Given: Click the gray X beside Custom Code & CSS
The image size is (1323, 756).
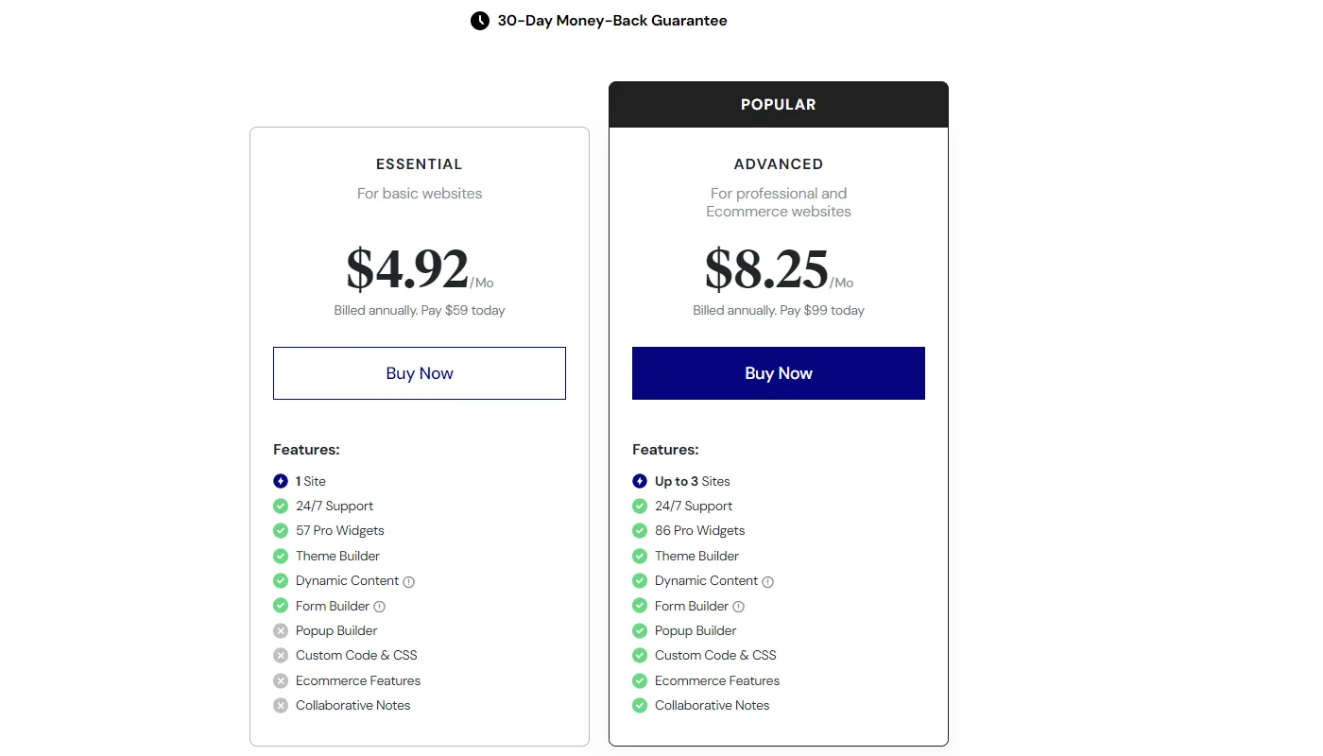Looking at the screenshot, I should 281,655.
